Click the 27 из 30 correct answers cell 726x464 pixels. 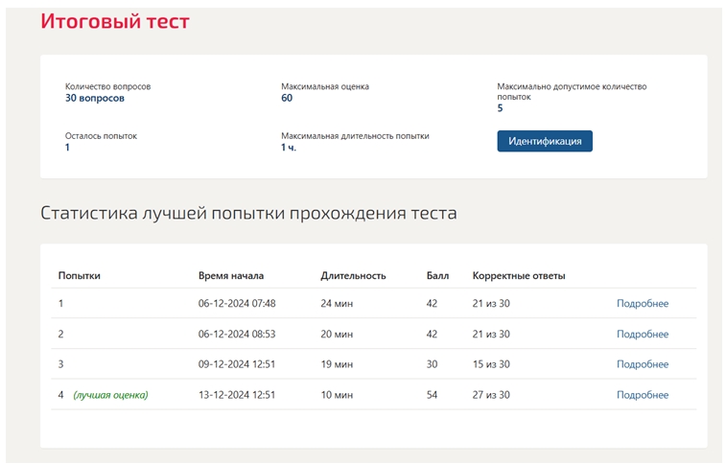(x=491, y=395)
